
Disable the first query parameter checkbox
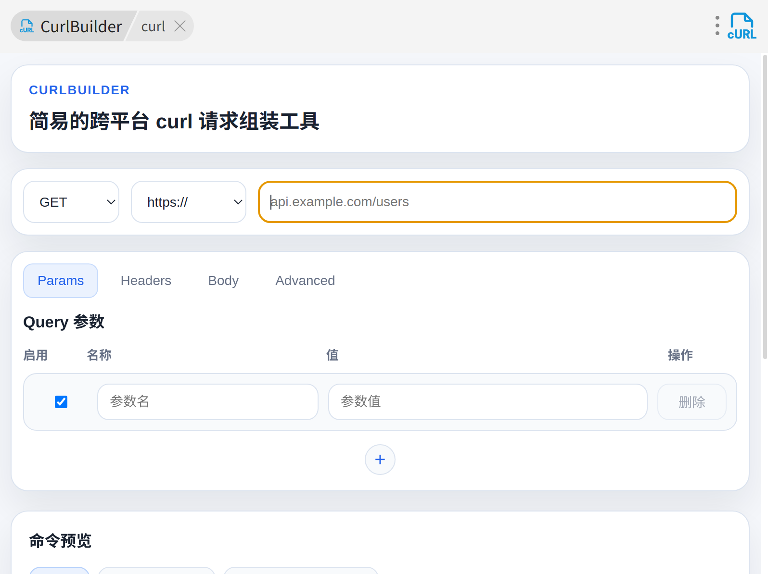tap(61, 402)
